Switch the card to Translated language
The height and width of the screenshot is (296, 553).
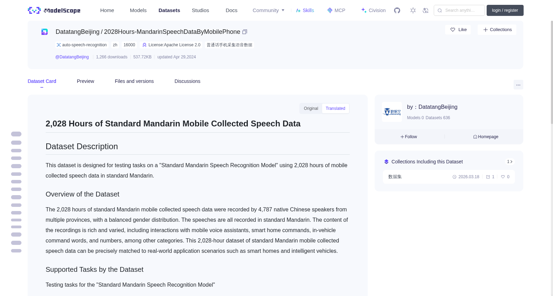click(x=335, y=108)
